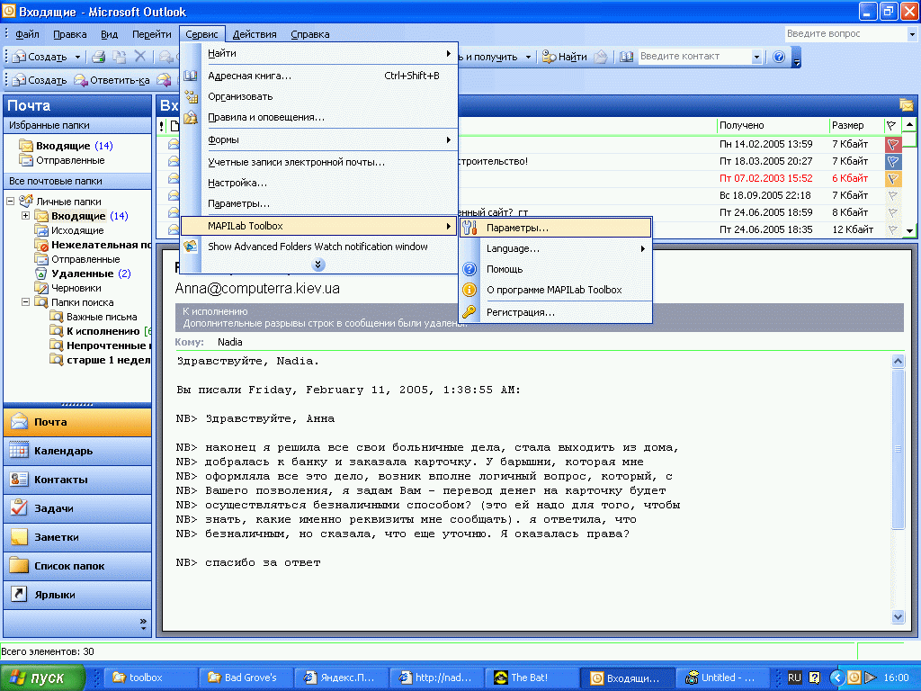The width and height of the screenshot is (921, 691).
Task: Click the print toolbar icon
Action: pos(99,57)
